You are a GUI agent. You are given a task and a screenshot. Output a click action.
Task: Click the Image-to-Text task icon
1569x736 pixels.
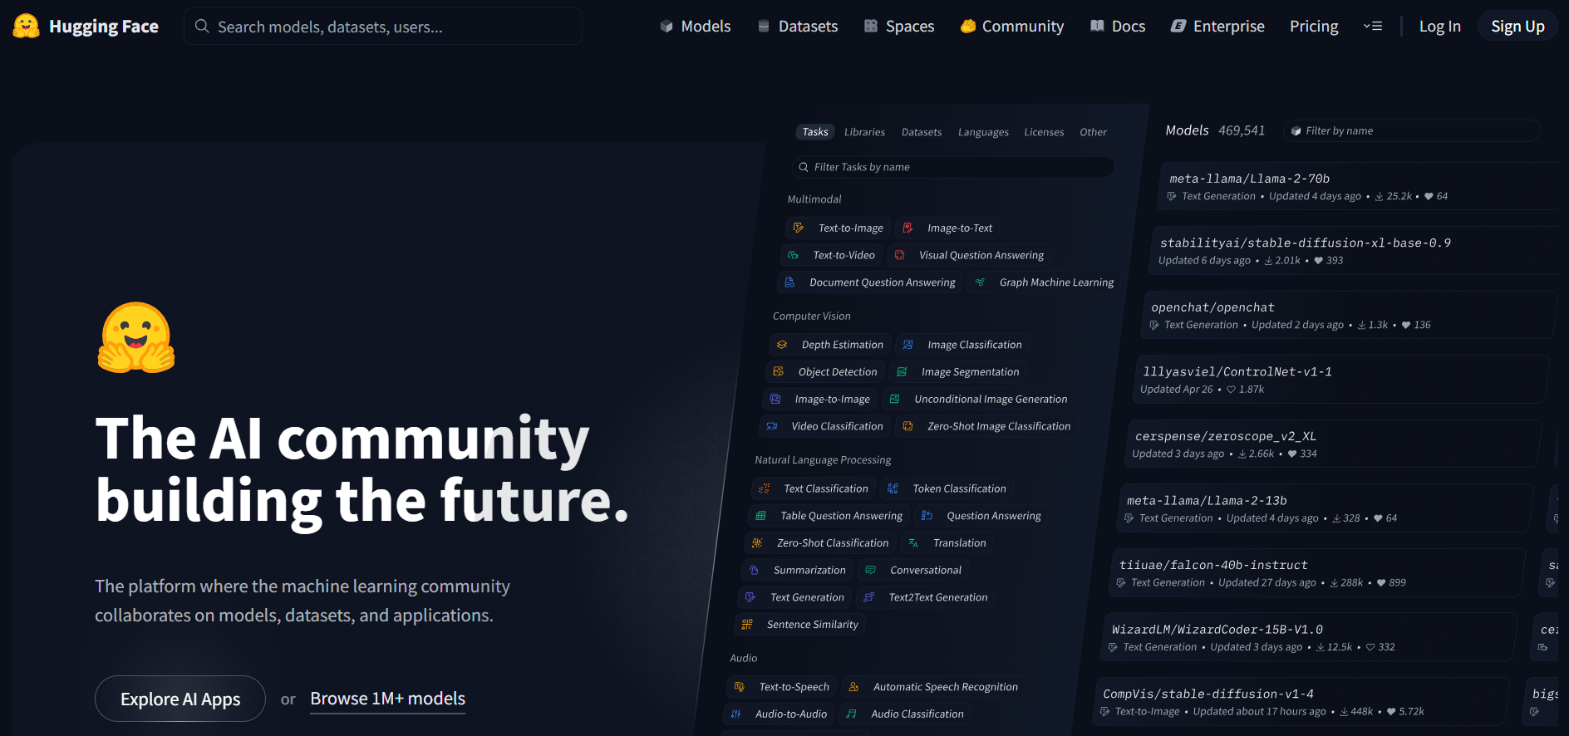pos(907,228)
